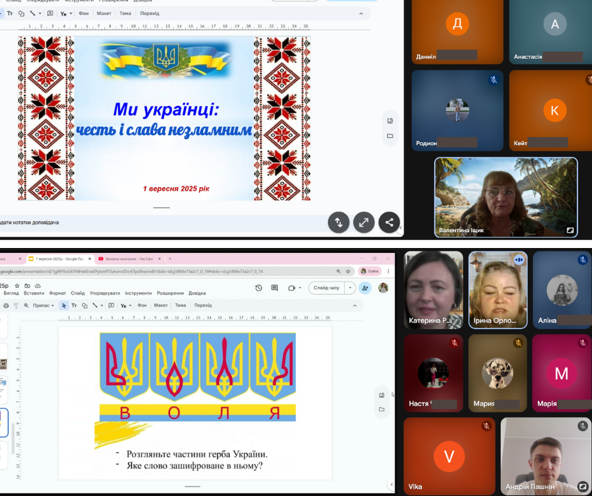The width and height of the screenshot is (592, 496).
Task: Open line dropdown arrow in ВОЛЯ slide window
Action: point(101,305)
